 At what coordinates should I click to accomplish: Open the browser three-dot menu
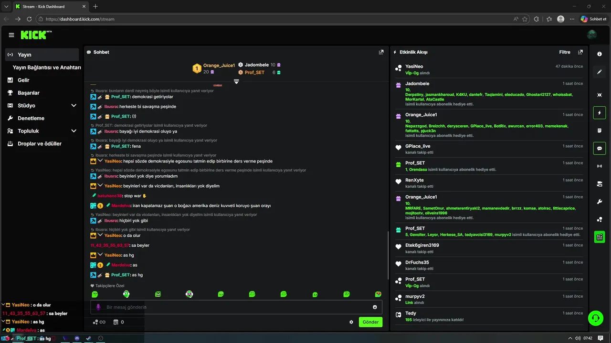pos(572,19)
